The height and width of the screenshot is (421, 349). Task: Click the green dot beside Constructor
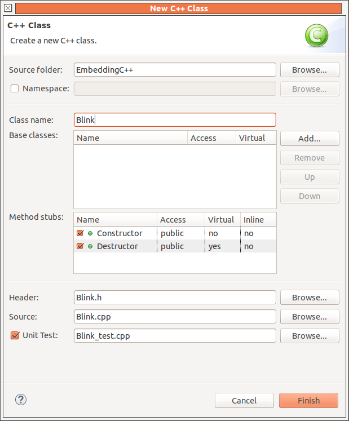[x=90, y=233]
